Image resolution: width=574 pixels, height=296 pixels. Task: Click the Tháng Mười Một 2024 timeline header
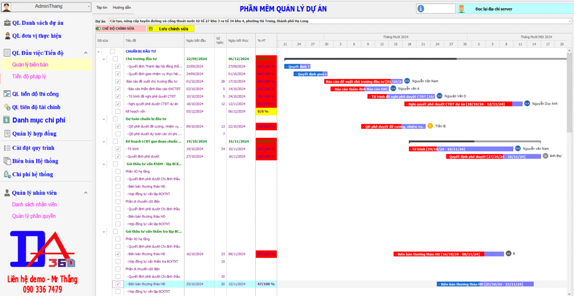point(536,37)
